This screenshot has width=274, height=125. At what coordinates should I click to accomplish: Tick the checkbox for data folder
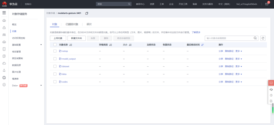(55, 74)
